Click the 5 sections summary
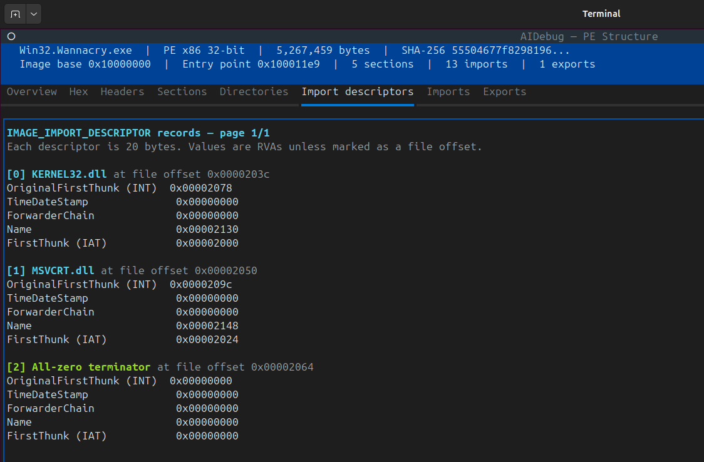This screenshot has width=704, height=462. (x=383, y=64)
